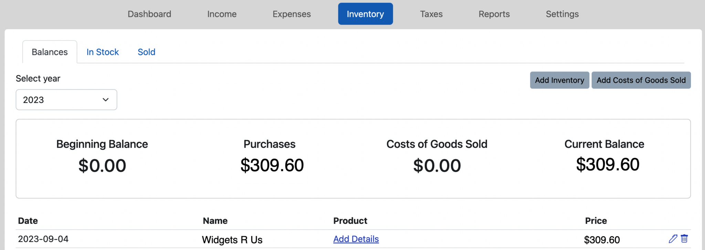705x250 pixels.
Task: Switch to the Sold tab
Action: [x=146, y=52]
